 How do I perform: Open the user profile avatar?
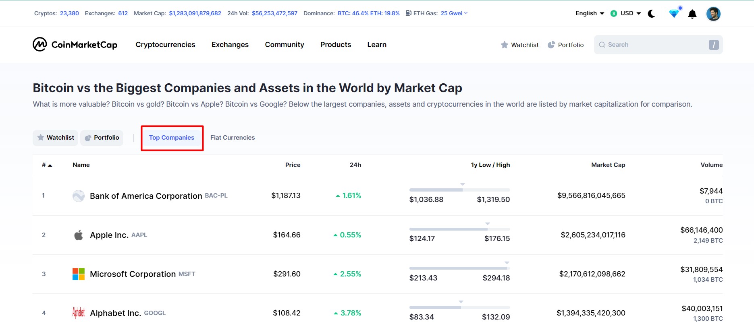click(713, 14)
